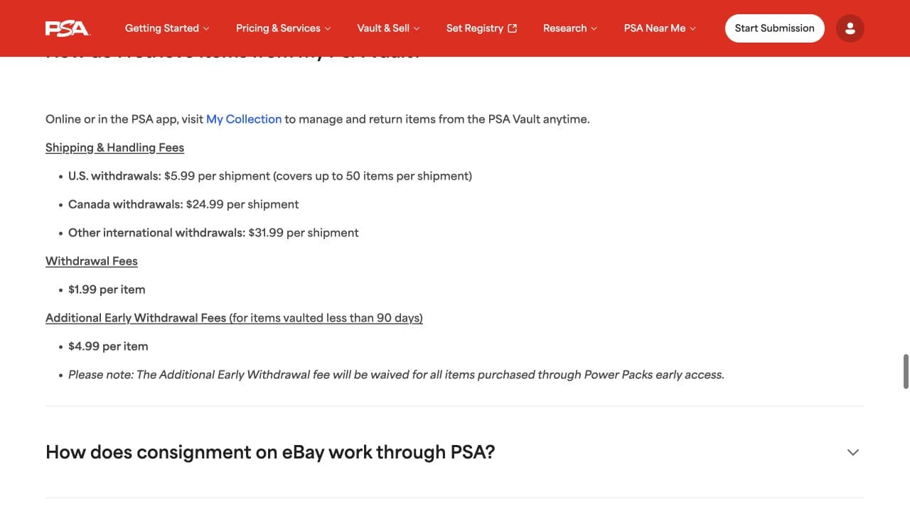Click the Vault & Sell dropdown chevron
The image size is (910, 511).
tap(417, 28)
